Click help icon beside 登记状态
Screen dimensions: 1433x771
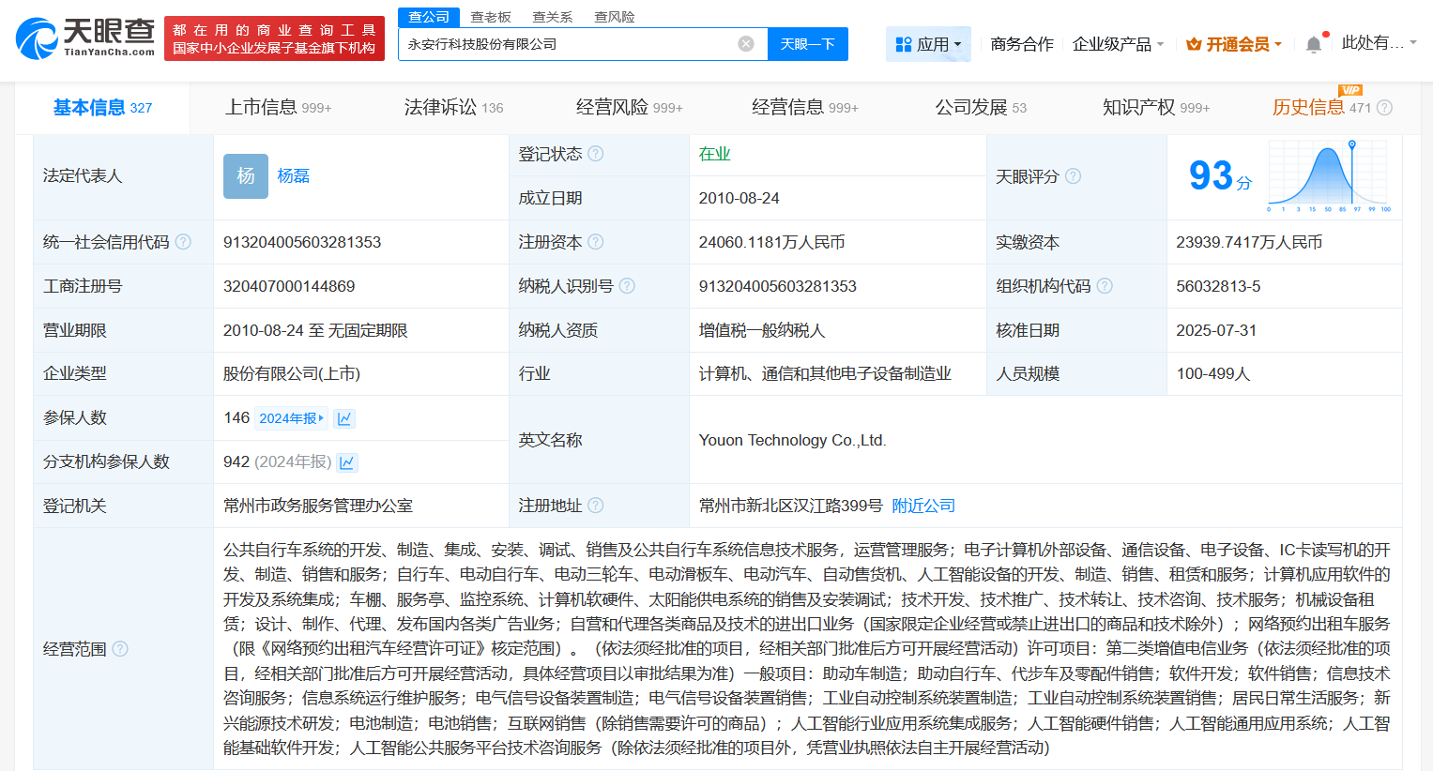tap(596, 154)
